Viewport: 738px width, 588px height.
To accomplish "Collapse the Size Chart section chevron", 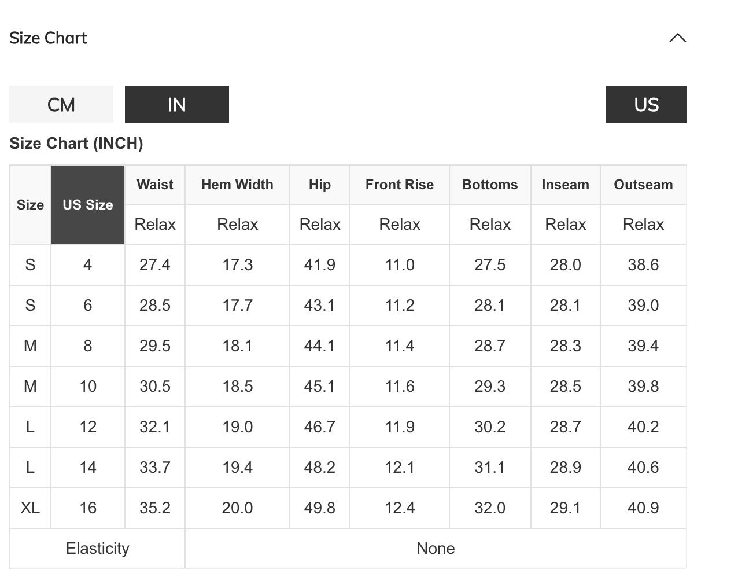I will coord(677,38).
